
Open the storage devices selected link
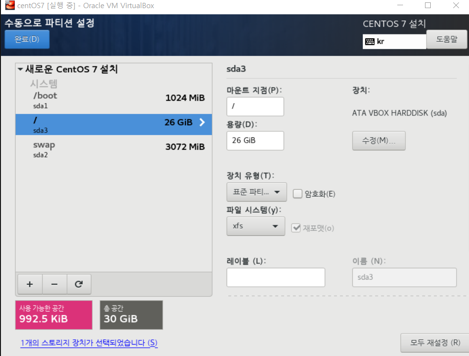pos(89,343)
